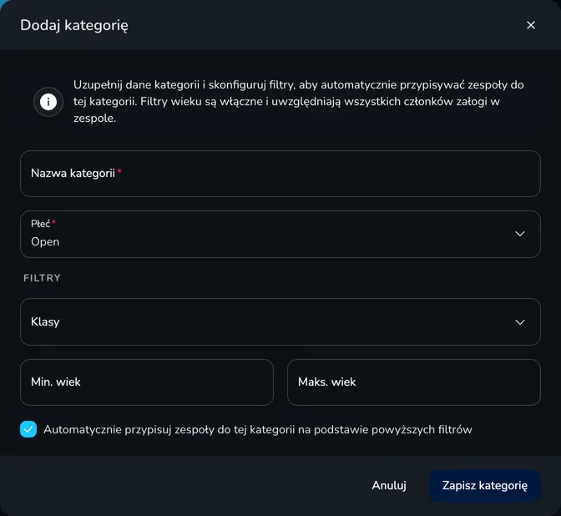Screen dimensions: 561x516
Task: Focus the Nazwa kategorii input field
Action: click(x=280, y=174)
